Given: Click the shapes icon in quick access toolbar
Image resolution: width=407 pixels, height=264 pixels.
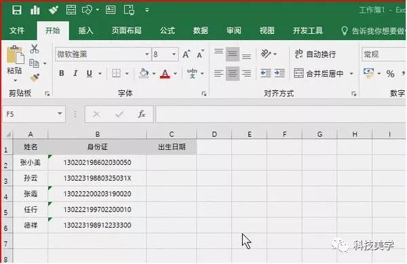Looking at the screenshot, I should pos(87,10).
